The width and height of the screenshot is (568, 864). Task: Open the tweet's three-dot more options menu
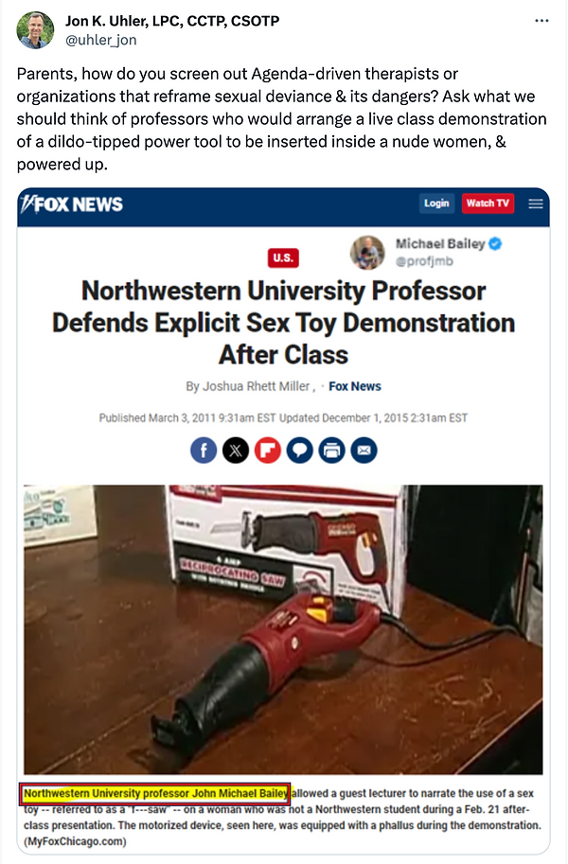pyautogui.click(x=541, y=21)
